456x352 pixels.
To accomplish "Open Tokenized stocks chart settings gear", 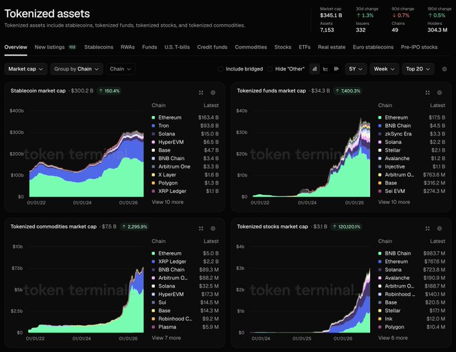I will (439, 229).
